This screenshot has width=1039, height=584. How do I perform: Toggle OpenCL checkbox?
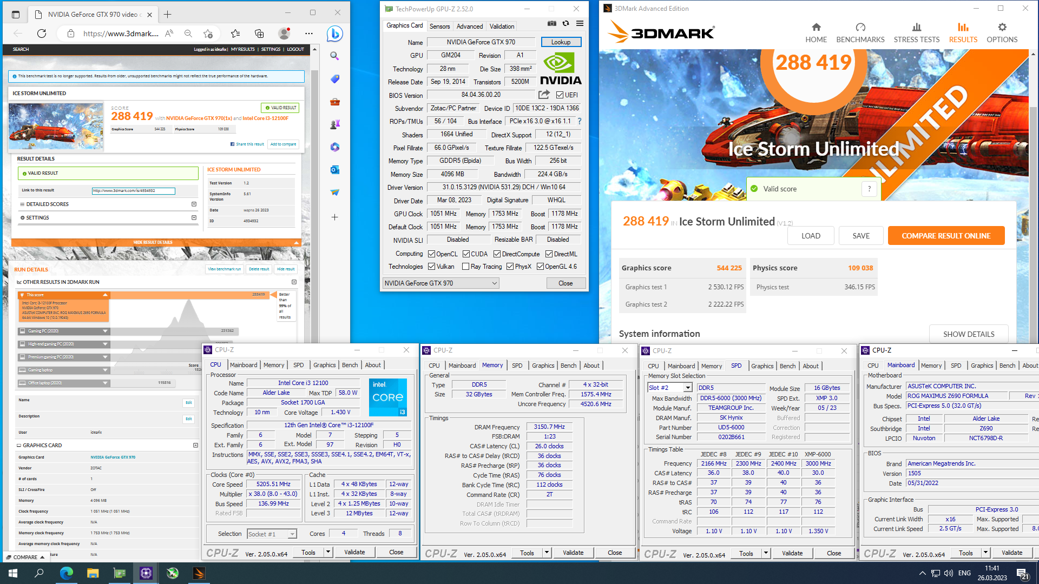coord(431,254)
